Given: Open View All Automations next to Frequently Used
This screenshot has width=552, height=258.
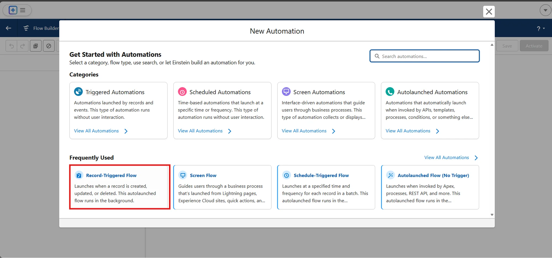Looking at the screenshot, I should pyautogui.click(x=447, y=157).
